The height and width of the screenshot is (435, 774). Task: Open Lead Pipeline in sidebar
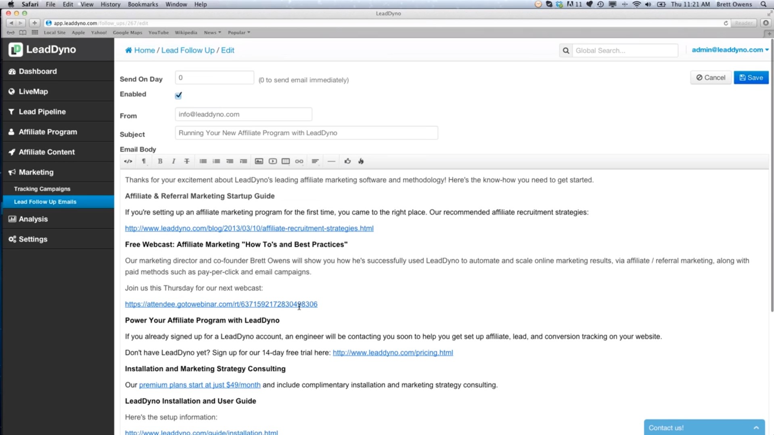(x=58, y=112)
